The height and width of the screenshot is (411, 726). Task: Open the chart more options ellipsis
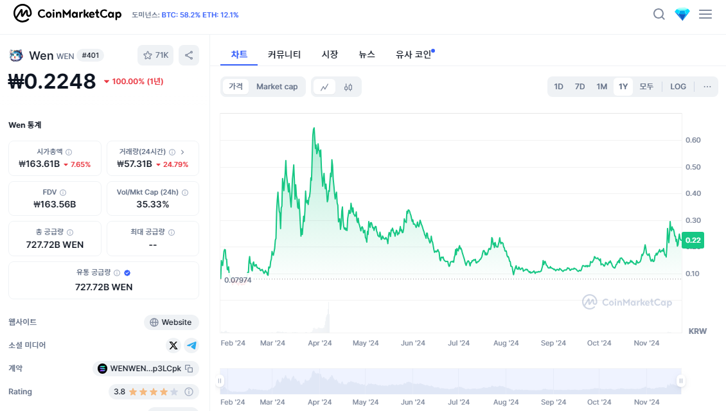(x=707, y=87)
